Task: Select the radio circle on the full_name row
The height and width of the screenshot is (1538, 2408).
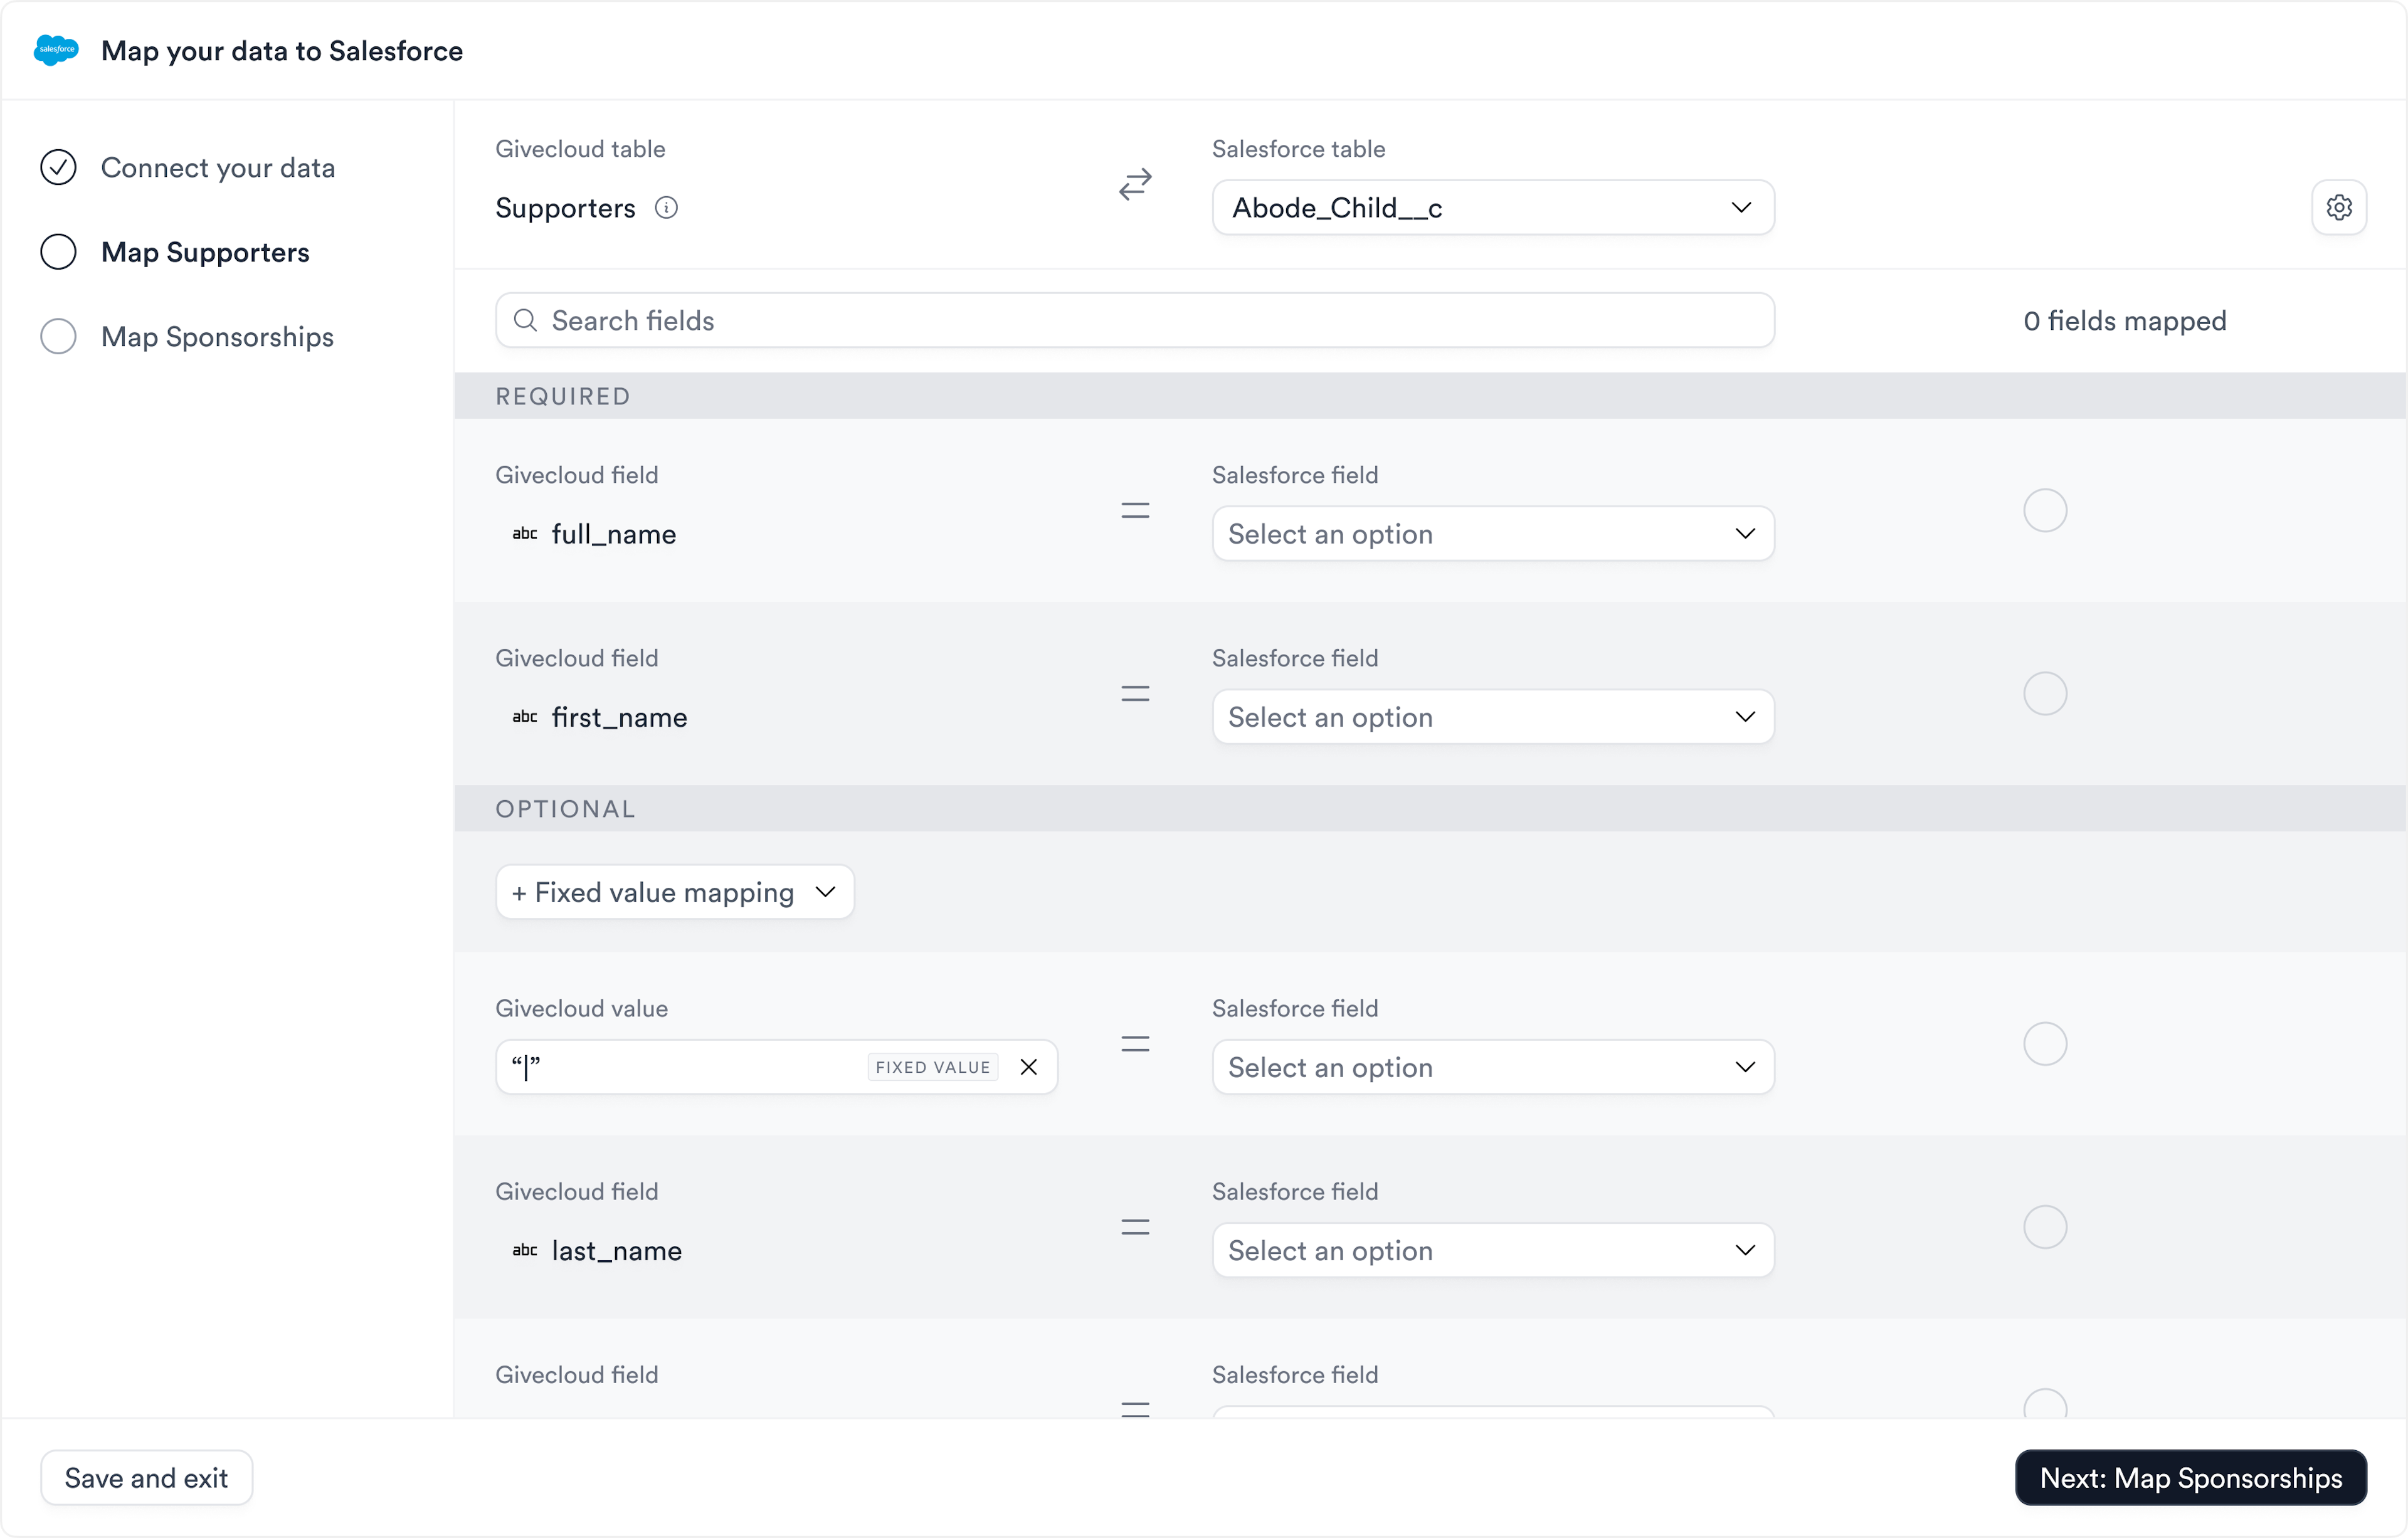Action: 2045,510
